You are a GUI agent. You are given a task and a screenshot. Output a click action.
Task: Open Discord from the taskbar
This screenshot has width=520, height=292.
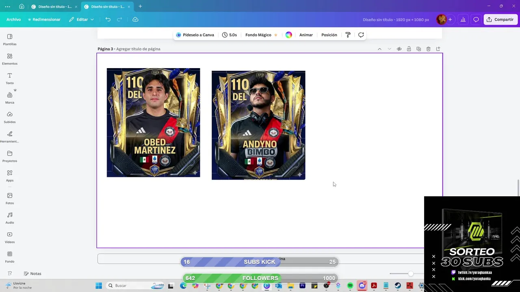click(362, 286)
